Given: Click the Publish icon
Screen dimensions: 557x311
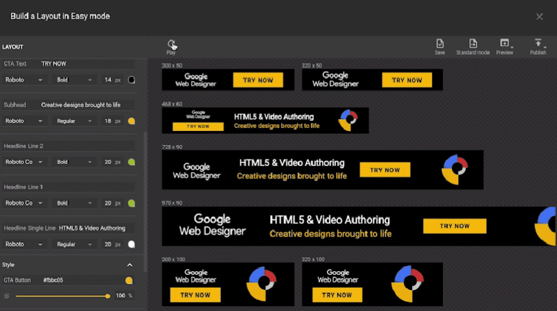Looking at the screenshot, I should pyautogui.click(x=538, y=46).
